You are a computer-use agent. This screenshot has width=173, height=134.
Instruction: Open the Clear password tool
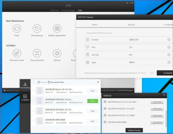coord(37,53)
